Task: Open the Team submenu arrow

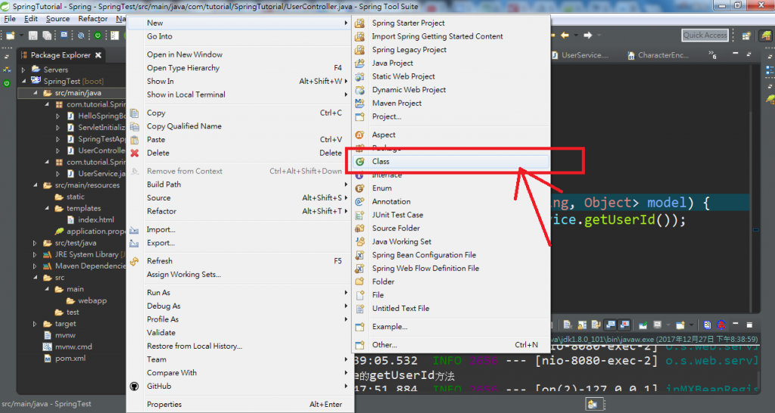Action: (x=346, y=359)
